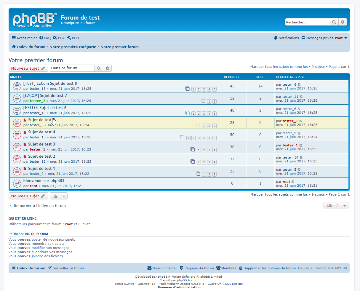360x291 pixels.
Task: Open the FAQ page
Action: (45, 38)
